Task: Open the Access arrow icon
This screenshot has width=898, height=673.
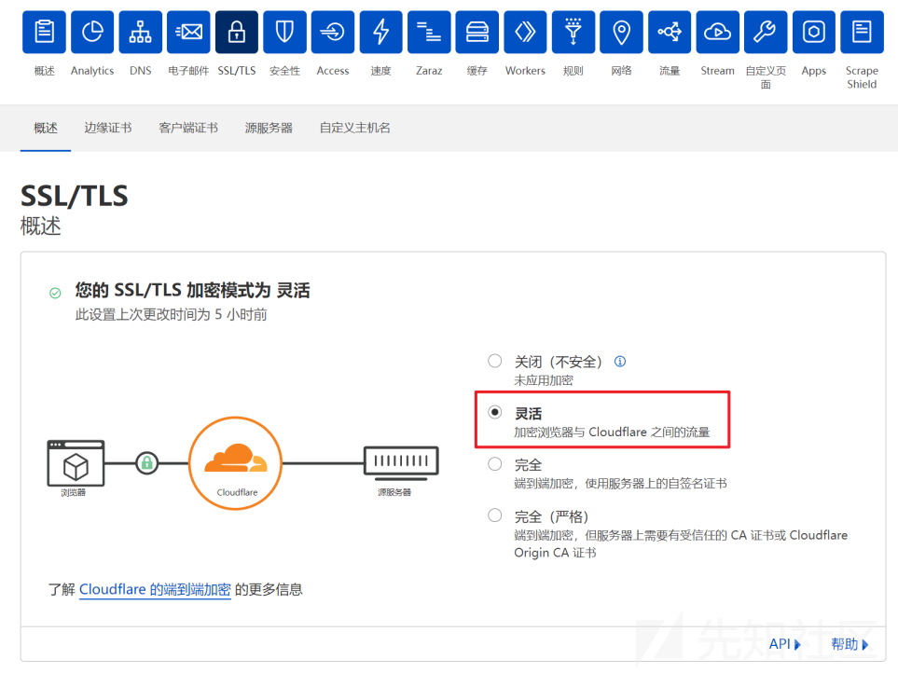Action: pos(333,32)
